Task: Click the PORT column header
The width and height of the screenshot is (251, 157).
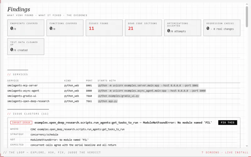Action: [x=89, y=81]
